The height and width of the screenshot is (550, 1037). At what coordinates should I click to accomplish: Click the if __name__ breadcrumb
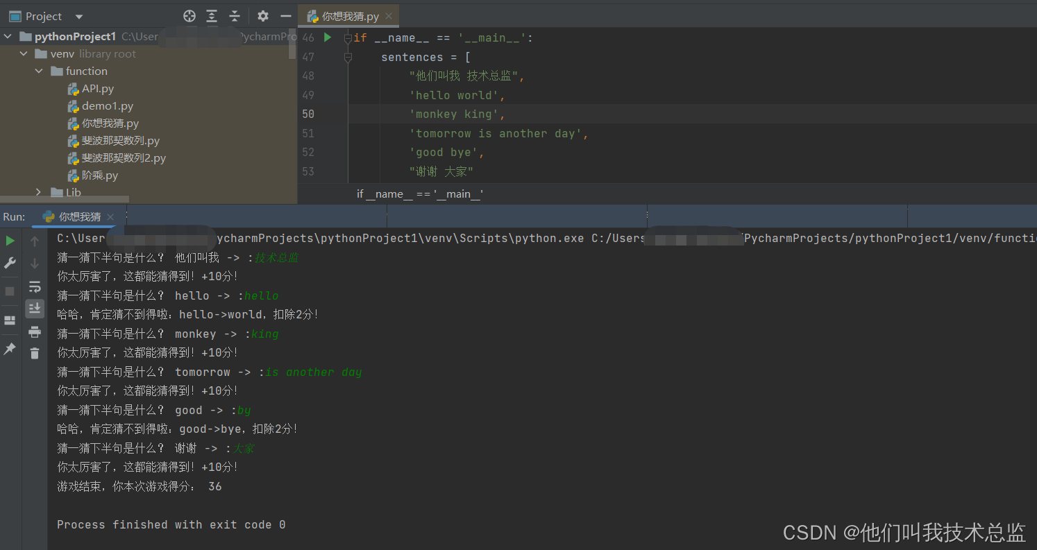click(x=420, y=194)
